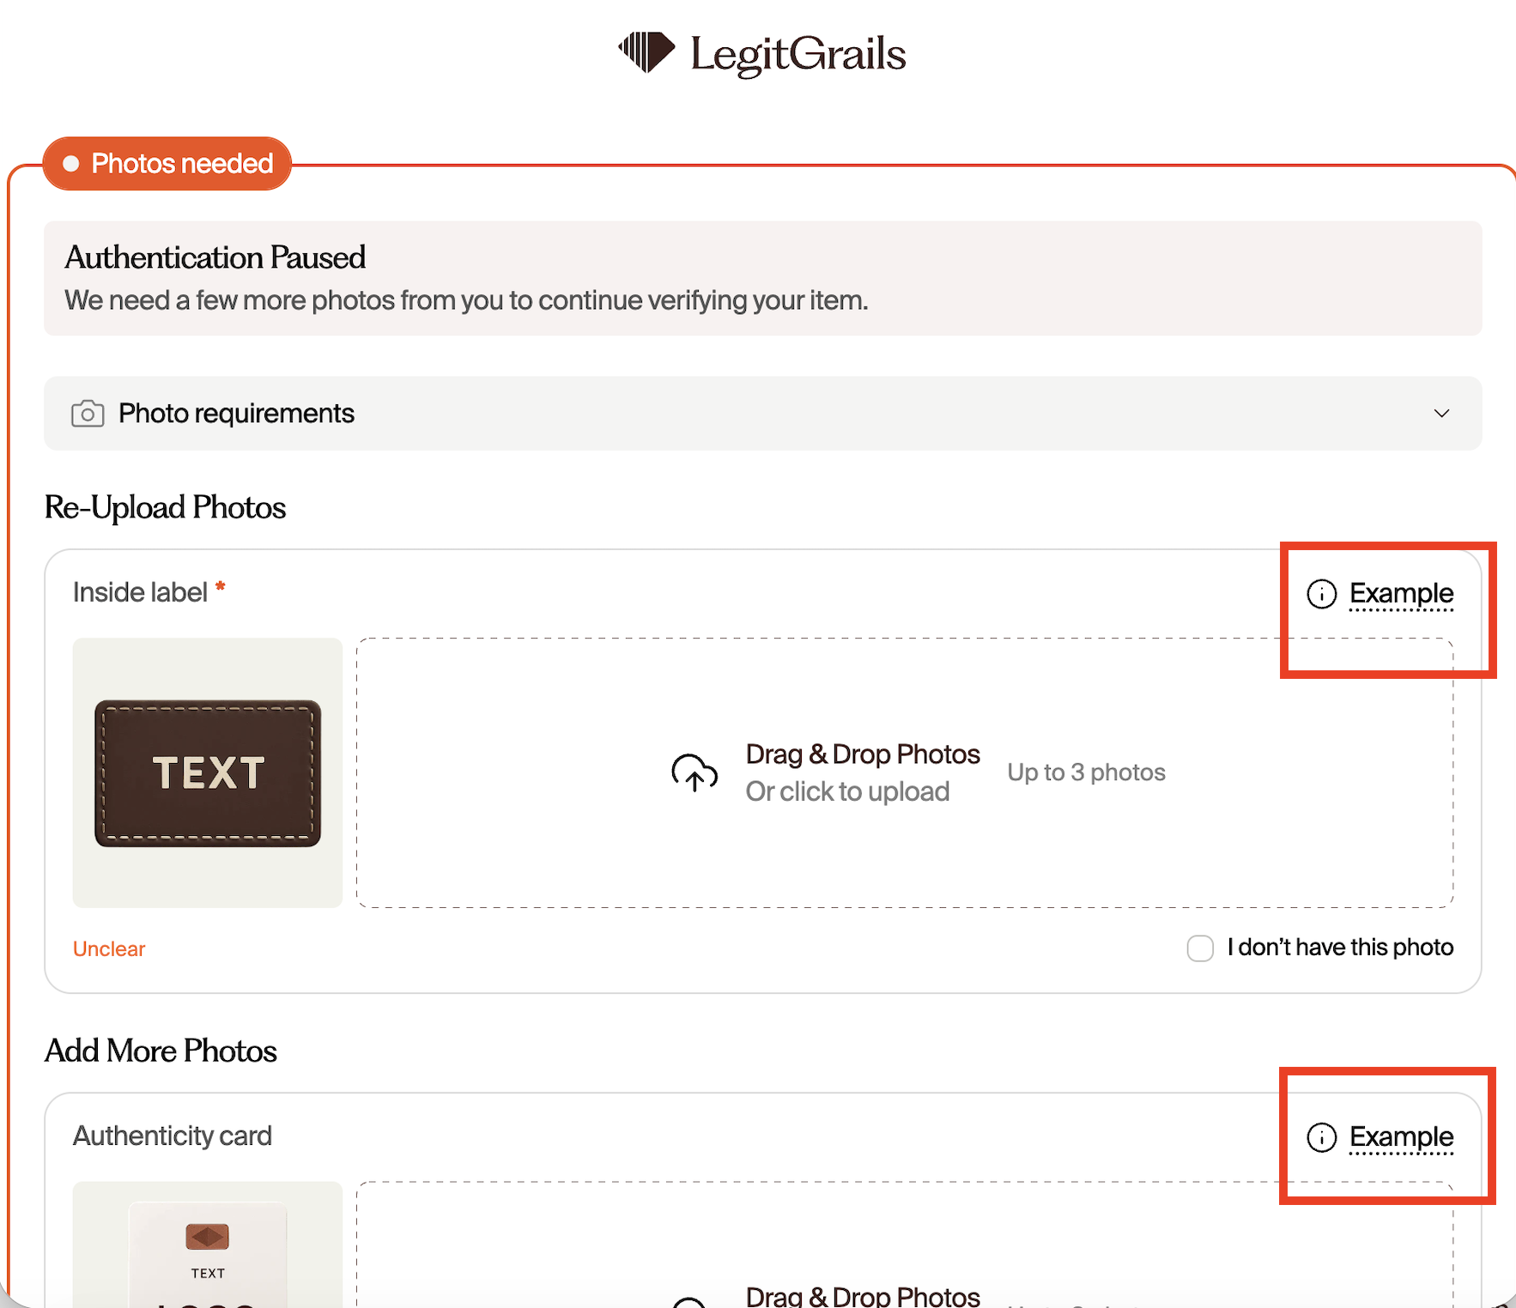The image size is (1516, 1308).
Task: Check the "I don't have this photo" checkbox
Action: click(1200, 948)
